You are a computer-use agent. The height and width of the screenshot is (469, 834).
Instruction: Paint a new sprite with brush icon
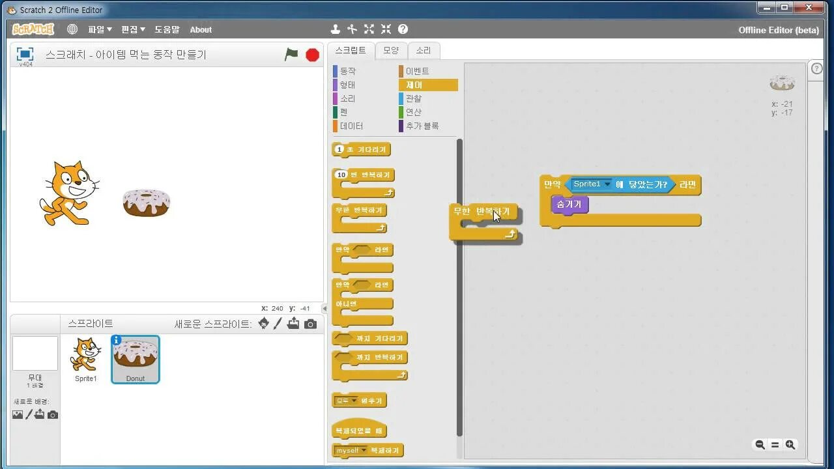point(278,323)
